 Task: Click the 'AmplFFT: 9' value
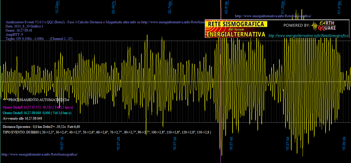[14, 35]
